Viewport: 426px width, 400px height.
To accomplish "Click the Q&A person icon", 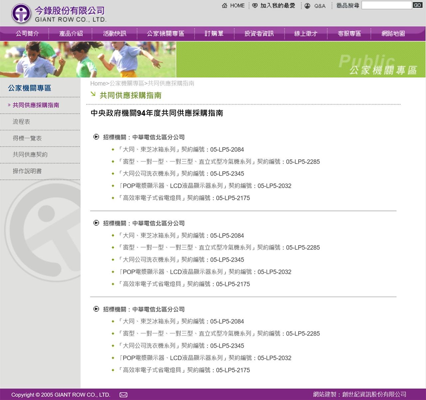I will click(308, 6).
